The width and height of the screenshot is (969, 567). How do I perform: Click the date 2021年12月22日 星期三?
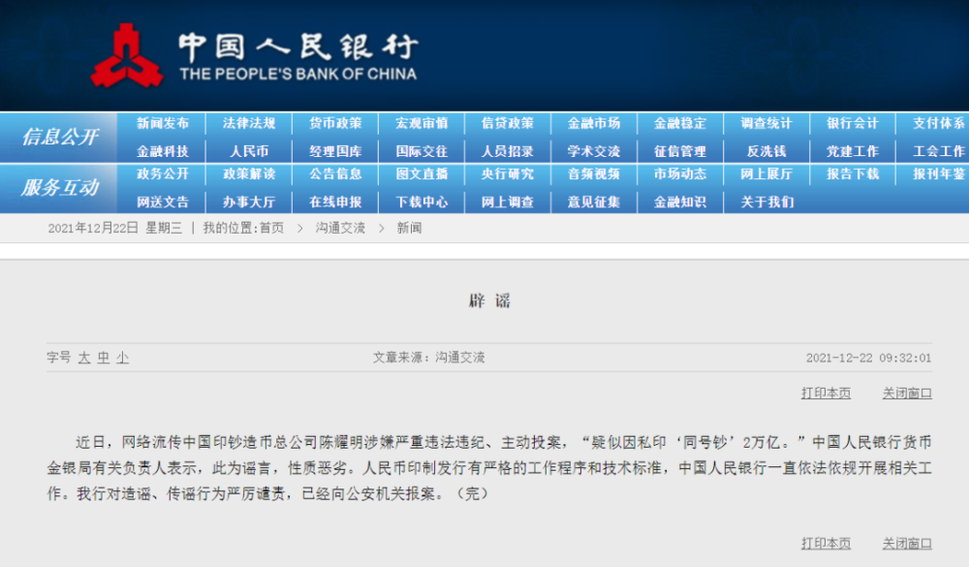point(115,228)
